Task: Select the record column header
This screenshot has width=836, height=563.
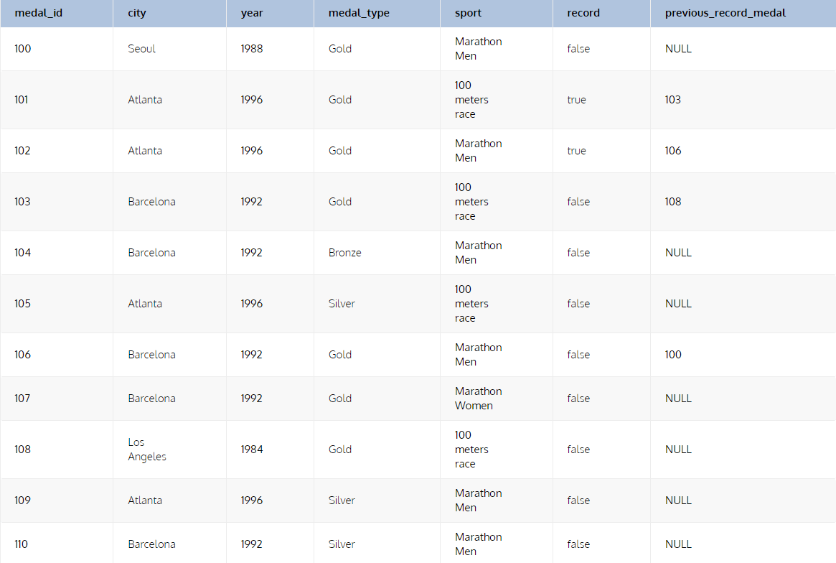Action: pos(583,13)
